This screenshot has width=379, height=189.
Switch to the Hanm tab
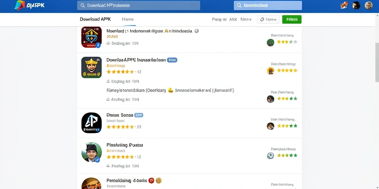(x=128, y=19)
